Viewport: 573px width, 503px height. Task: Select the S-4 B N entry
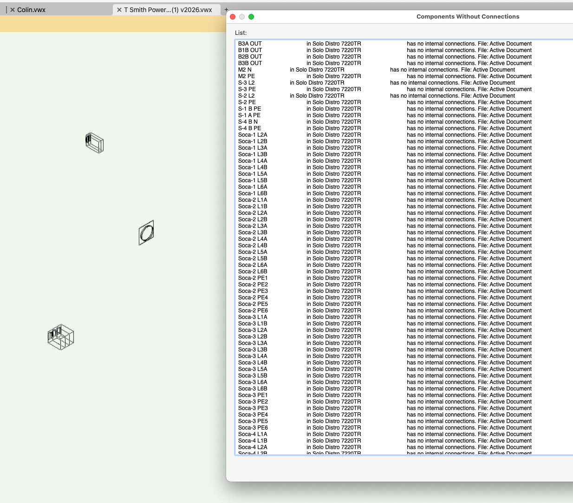click(248, 122)
